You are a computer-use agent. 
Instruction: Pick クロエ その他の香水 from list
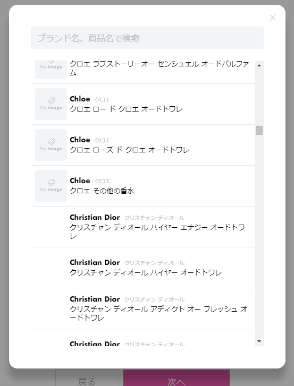[x=142, y=186]
